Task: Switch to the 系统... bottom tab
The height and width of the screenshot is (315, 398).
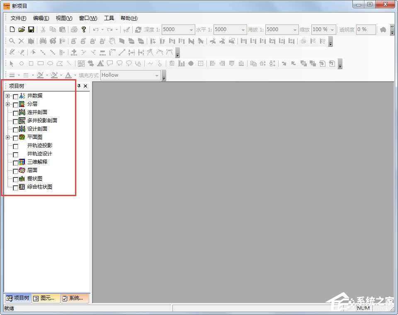Action: pyautogui.click(x=74, y=298)
